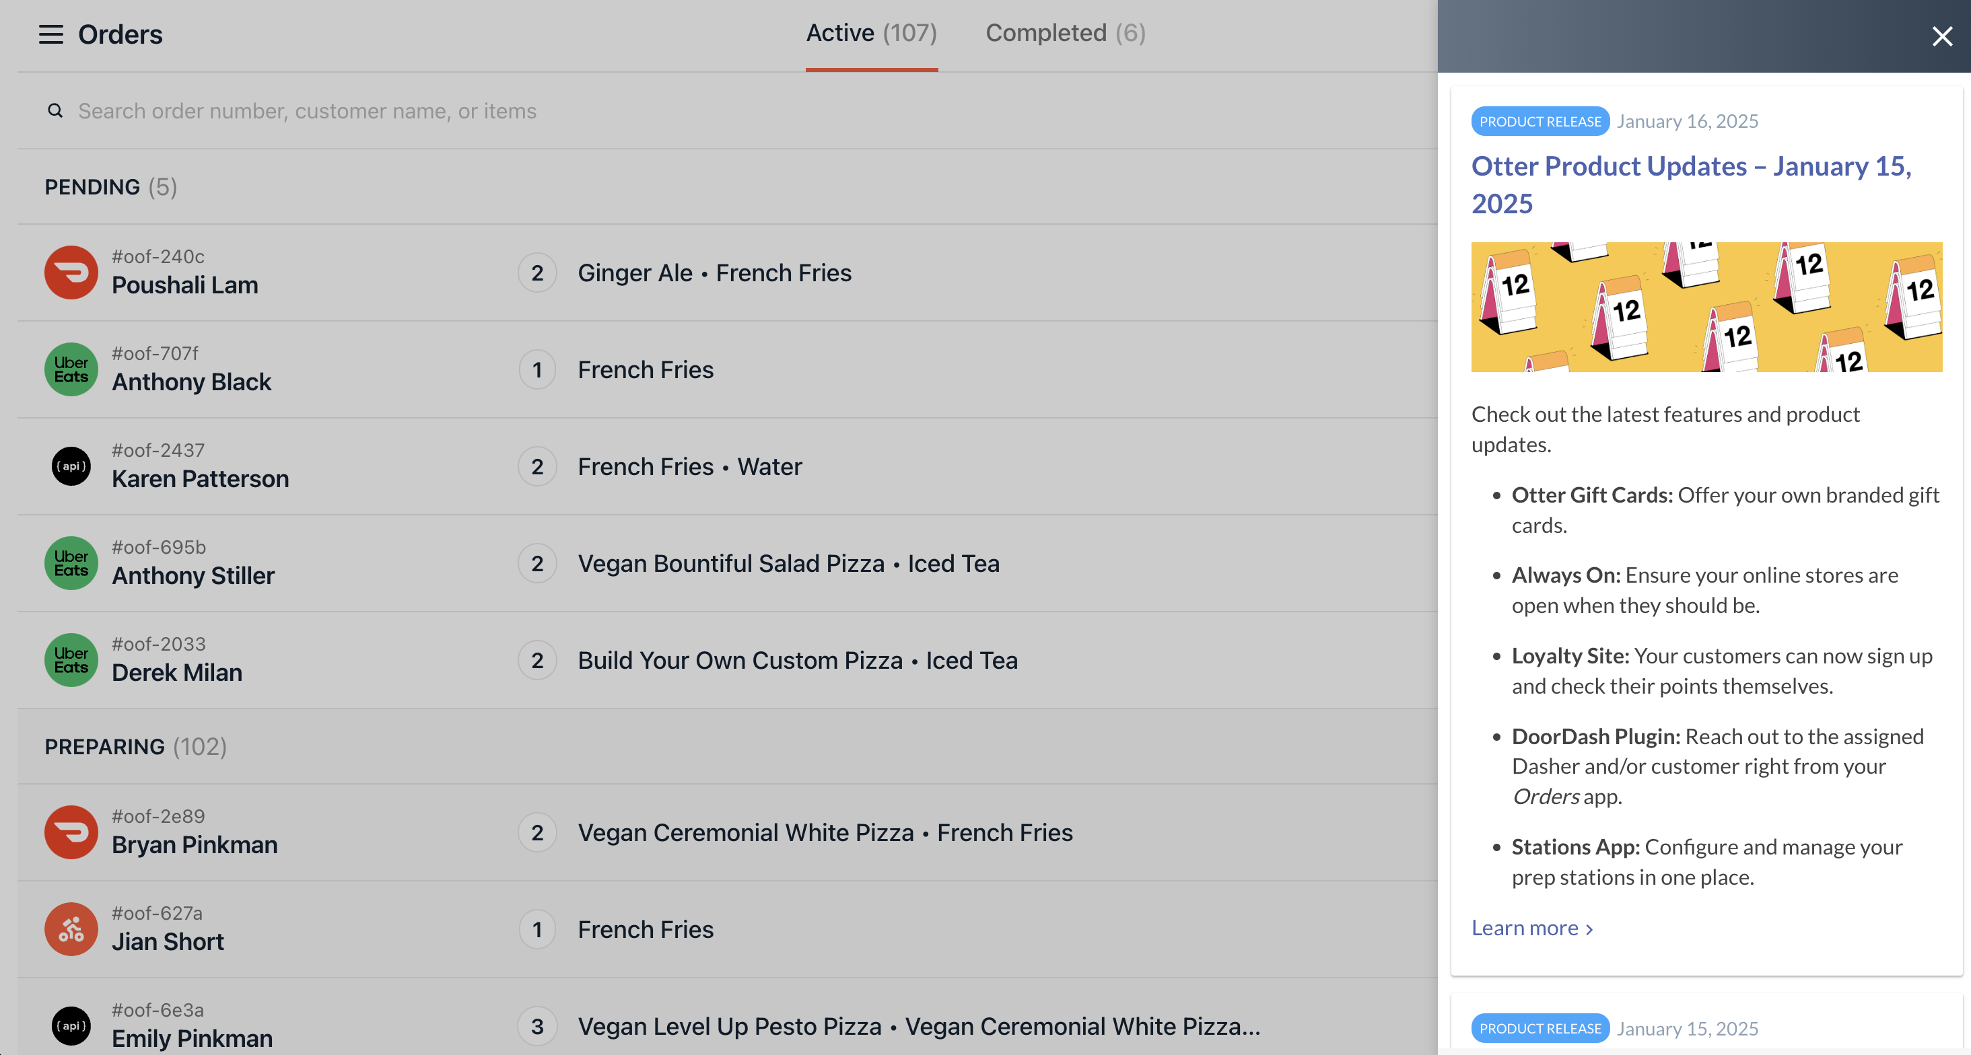Open order for Derek Milan
Viewport: 1971px width, 1055px height.
(x=727, y=661)
